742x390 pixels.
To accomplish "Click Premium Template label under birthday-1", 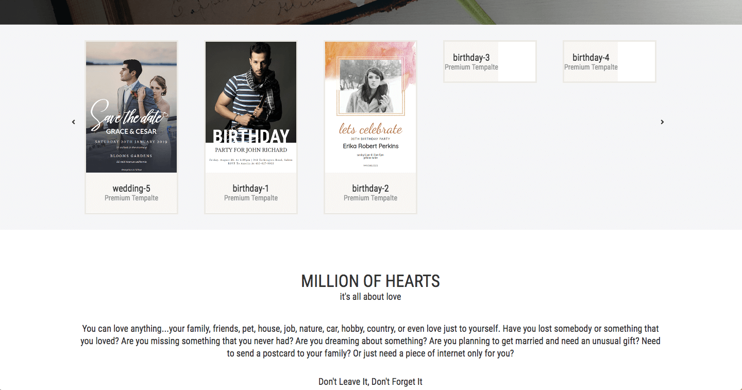I will point(251,198).
